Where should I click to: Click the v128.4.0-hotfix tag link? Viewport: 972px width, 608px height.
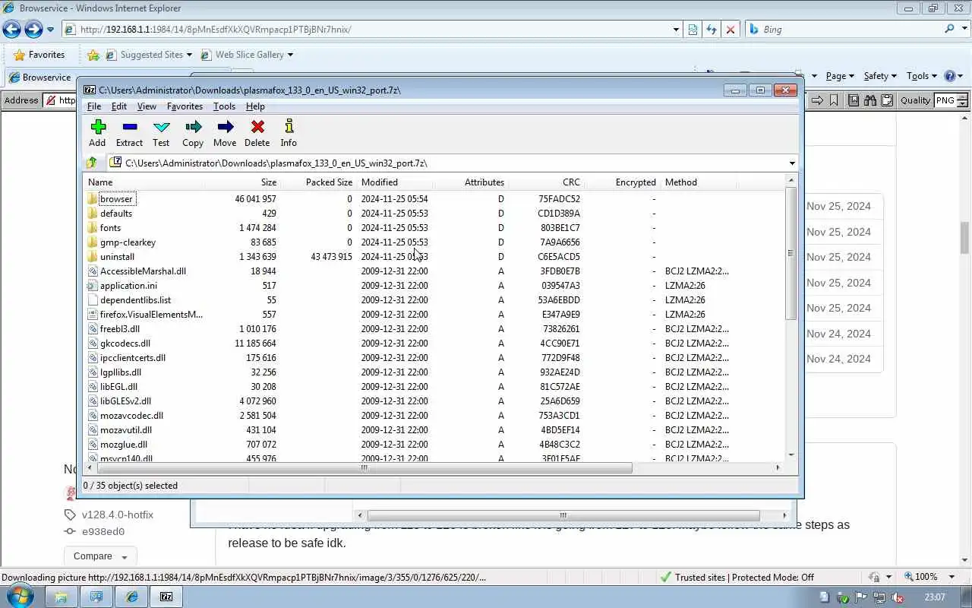point(118,515)
